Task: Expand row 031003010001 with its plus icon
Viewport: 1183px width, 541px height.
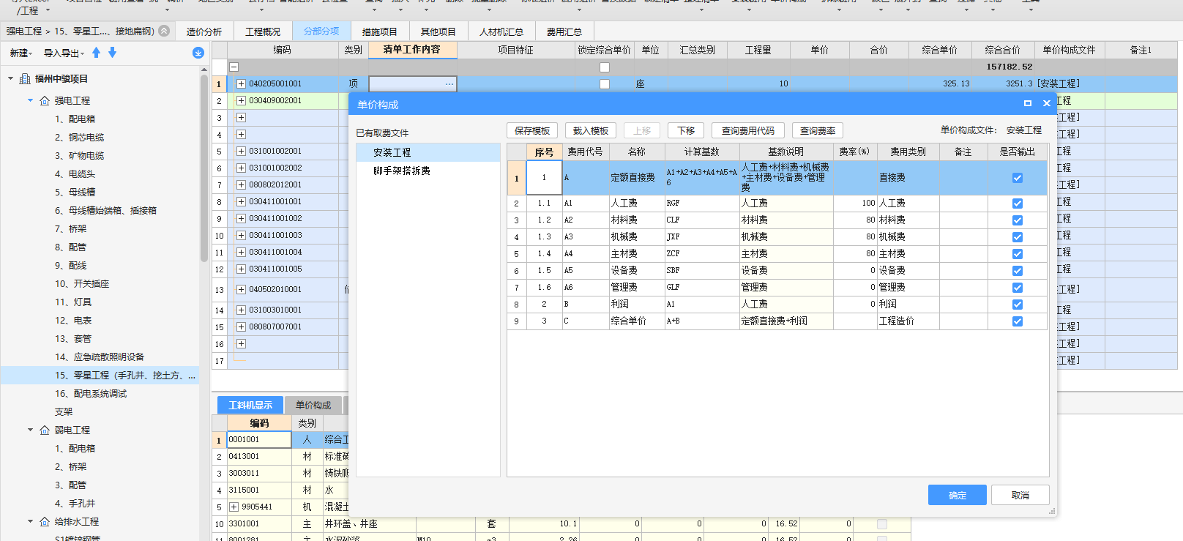Action: tap(241, 310)
